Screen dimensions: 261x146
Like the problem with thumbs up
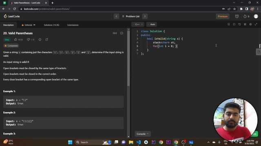[x=18, y=40]
